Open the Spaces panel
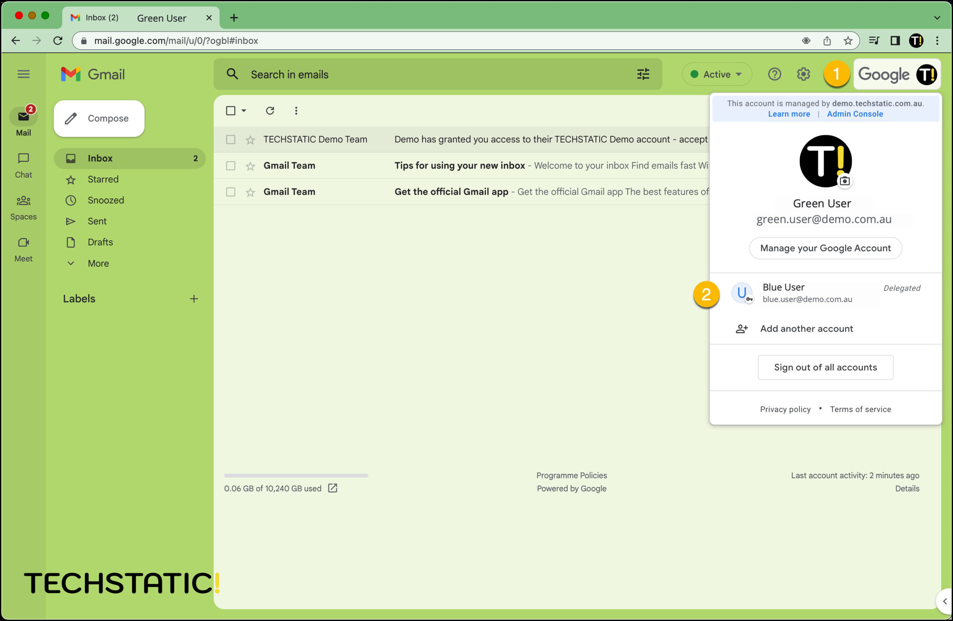Image resolution: width=953 pixels, height=621 pixels. 23,207
